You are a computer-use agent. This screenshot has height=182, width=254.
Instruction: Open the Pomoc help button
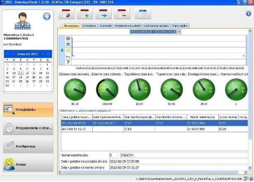pyautogui.click(x=28, y=164)
